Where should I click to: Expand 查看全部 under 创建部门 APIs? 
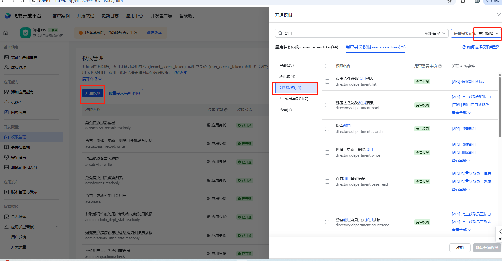(x=461, y=160)
